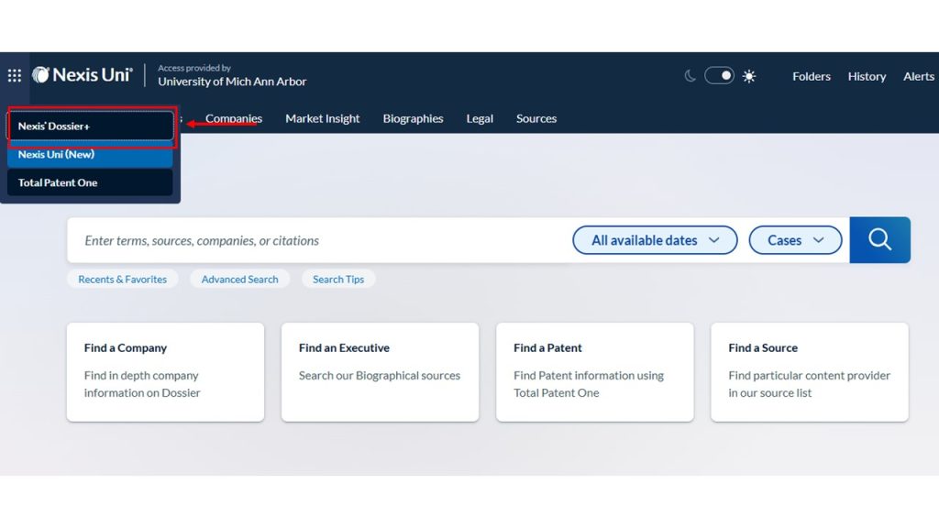
Task: Select Nexis Uni (New) menu entry
Action: [91, 154]
